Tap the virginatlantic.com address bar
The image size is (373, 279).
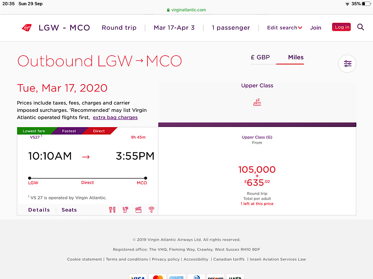coord(186,10)
